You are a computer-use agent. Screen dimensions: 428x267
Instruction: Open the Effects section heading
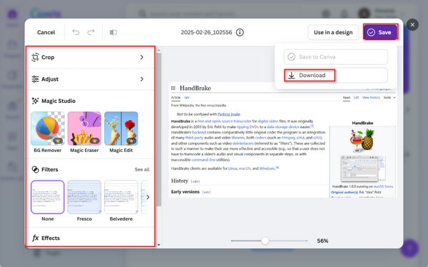point(51,238)
